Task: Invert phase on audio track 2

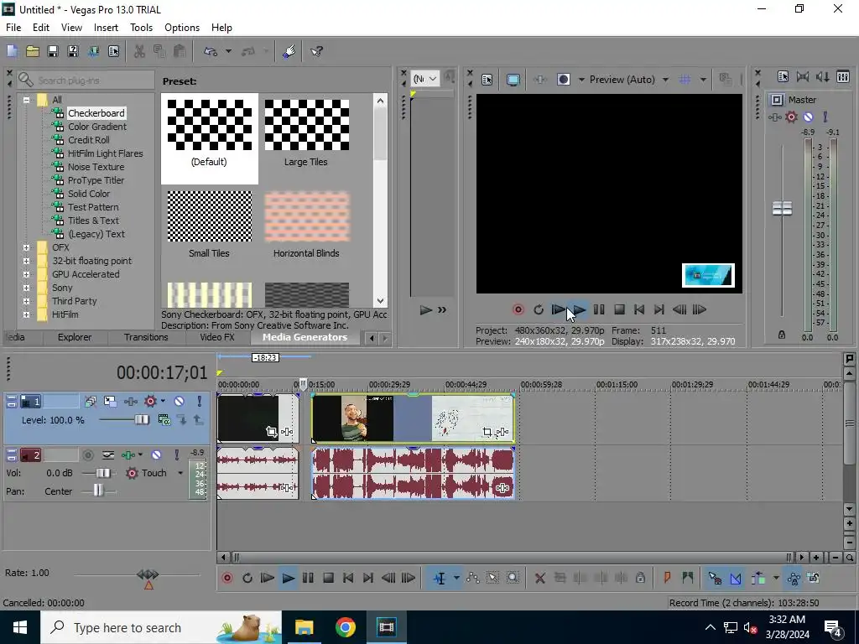Action: click(108, 455)
